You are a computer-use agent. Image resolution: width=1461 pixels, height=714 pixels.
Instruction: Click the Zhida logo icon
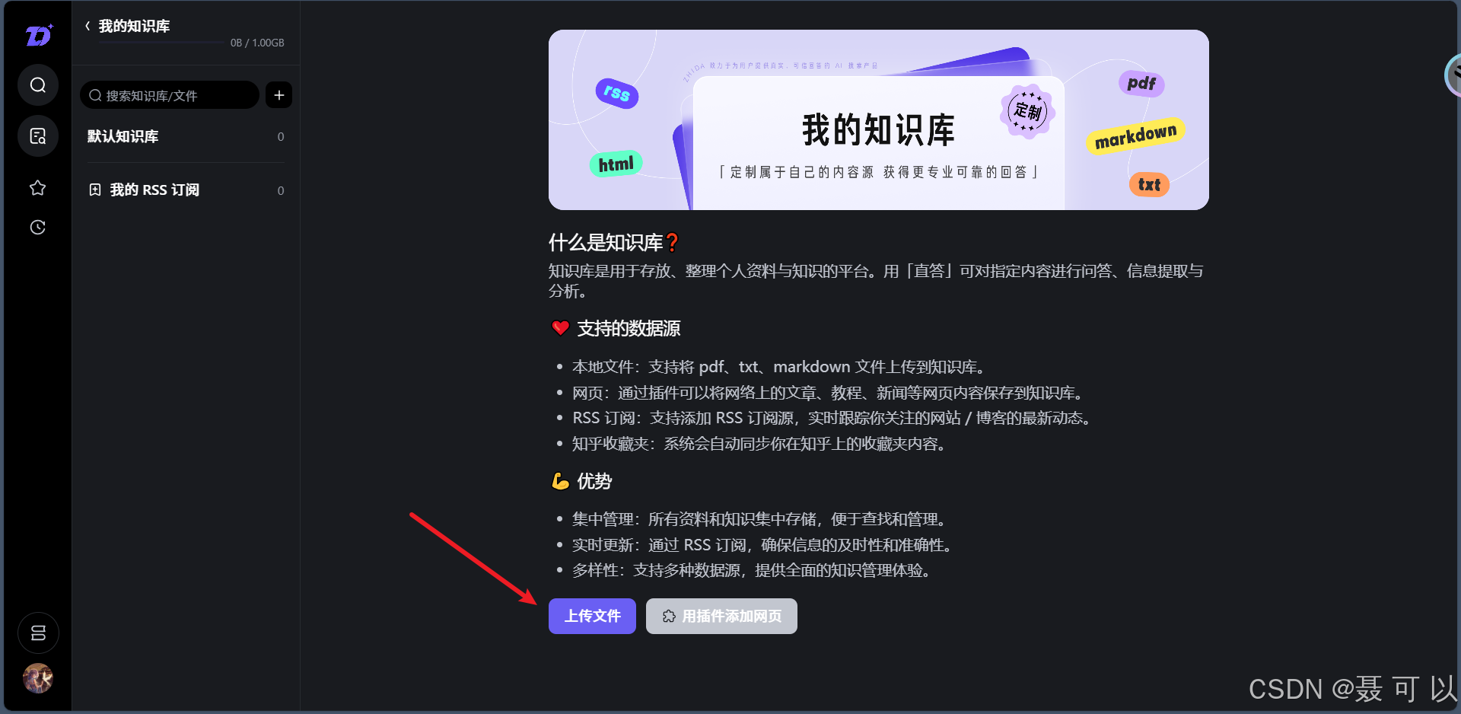tap(39, 35)
